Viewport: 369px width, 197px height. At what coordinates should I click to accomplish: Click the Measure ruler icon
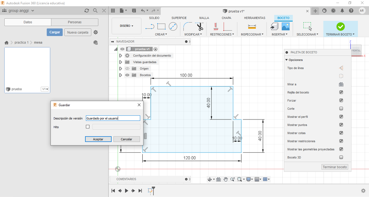252,27
